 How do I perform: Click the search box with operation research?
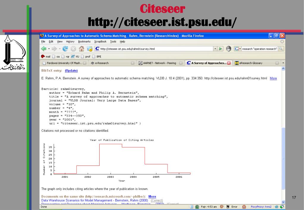pyautogui.click(x=259, y=49)
